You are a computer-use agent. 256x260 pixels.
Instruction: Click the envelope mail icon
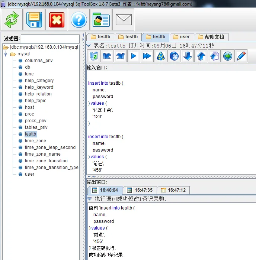tap(124, 20)
